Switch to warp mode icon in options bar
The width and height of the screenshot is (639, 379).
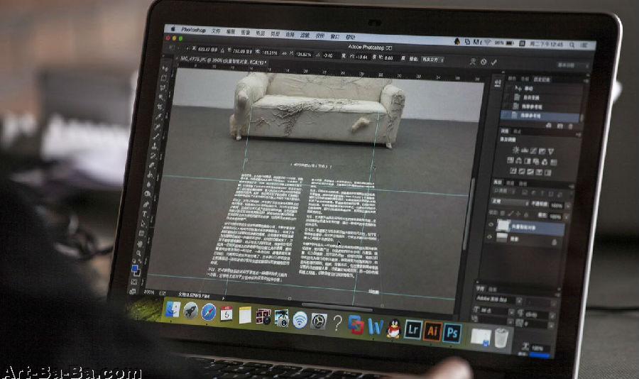(472, 62)
